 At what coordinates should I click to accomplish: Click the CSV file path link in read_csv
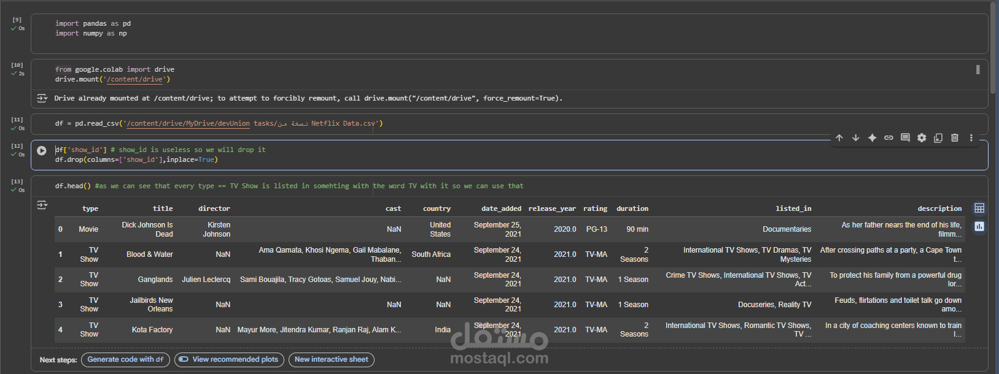[187, 123]
